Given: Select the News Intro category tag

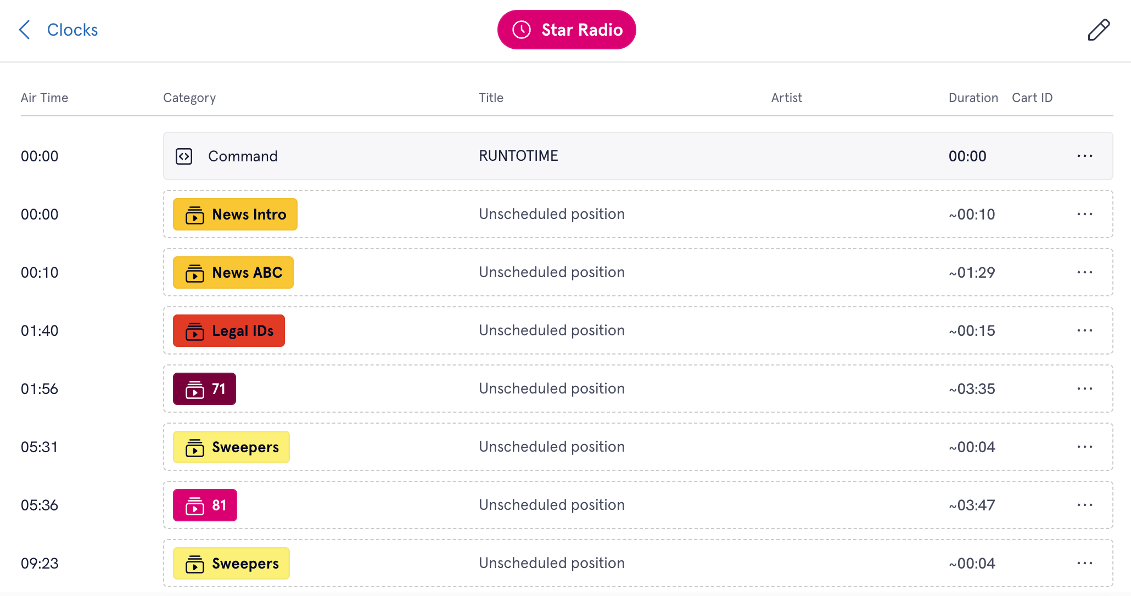Looking at the screenshot, I should (x=235, y=215).
